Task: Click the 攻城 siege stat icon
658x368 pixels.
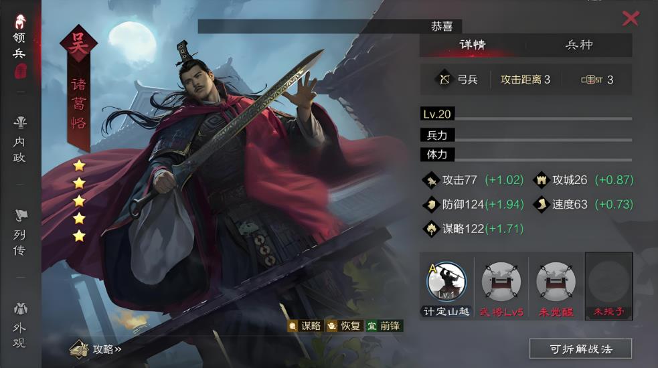Action: click(x=542, y=181)
